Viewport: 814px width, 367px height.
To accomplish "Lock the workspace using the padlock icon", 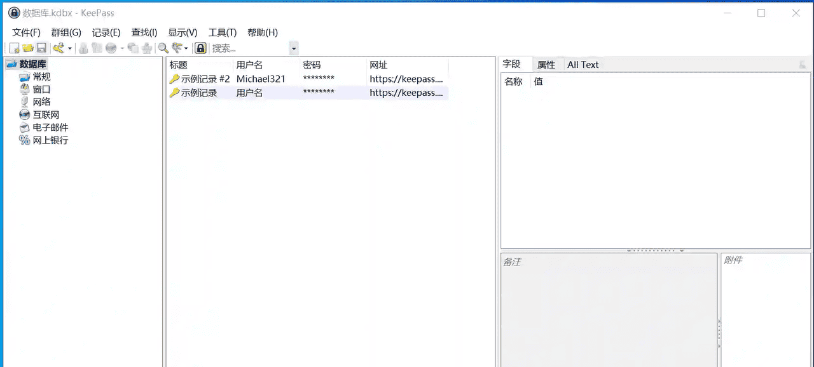I will 200,48.
